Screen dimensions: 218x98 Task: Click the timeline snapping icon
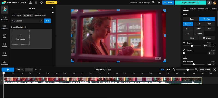pos(162,69)
